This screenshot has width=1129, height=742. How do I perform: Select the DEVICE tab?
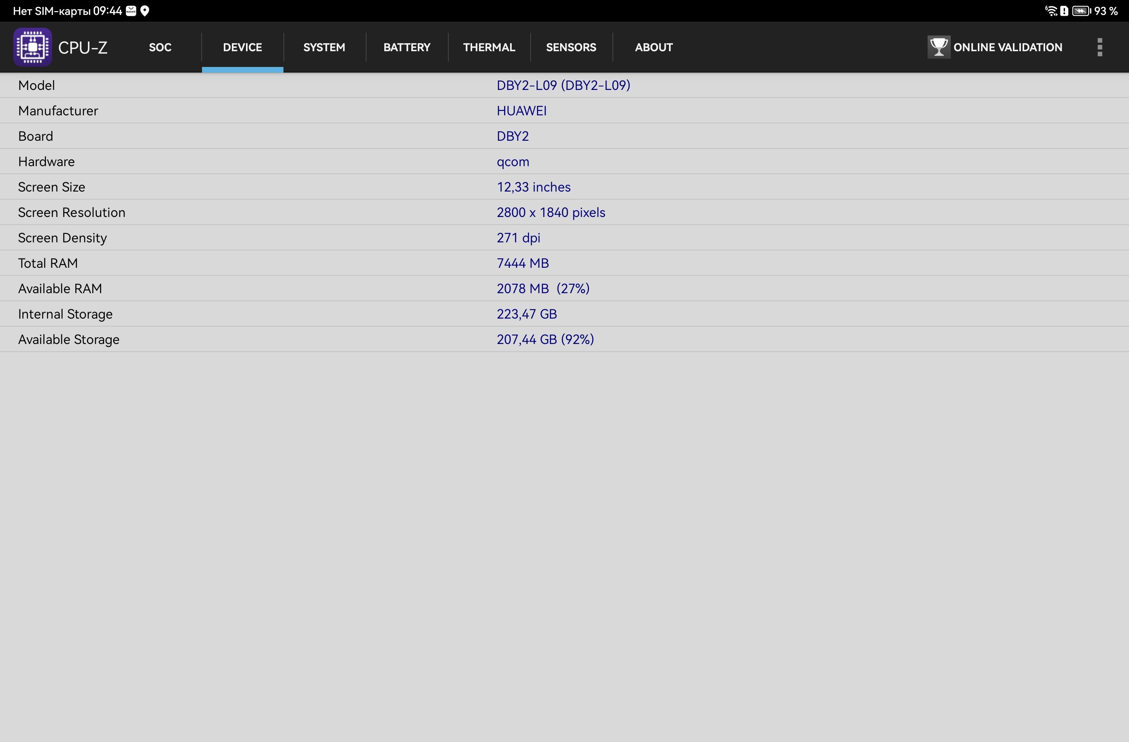click(242, 47)
